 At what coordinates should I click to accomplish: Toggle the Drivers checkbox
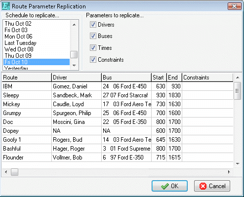(x=93, y=25)
